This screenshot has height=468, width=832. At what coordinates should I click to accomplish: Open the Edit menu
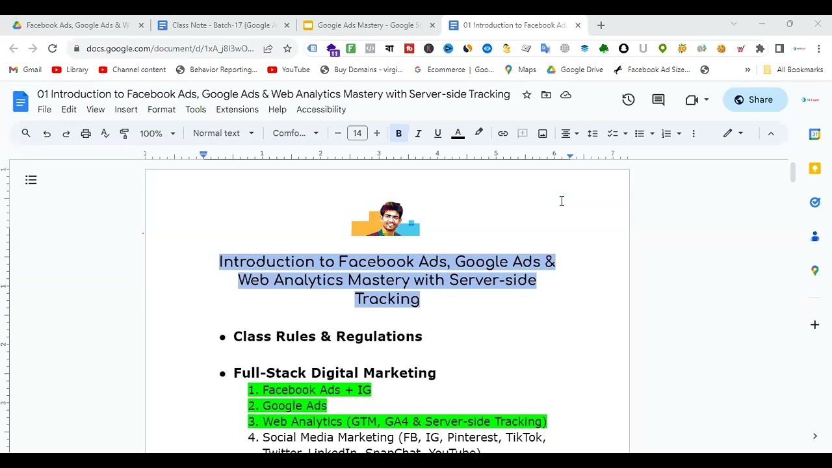[x=69, y=109]
